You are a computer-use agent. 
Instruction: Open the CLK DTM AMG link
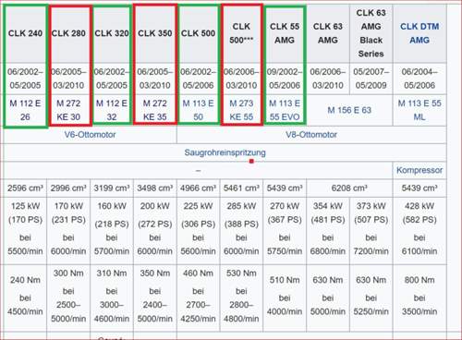tap(419, 33)
